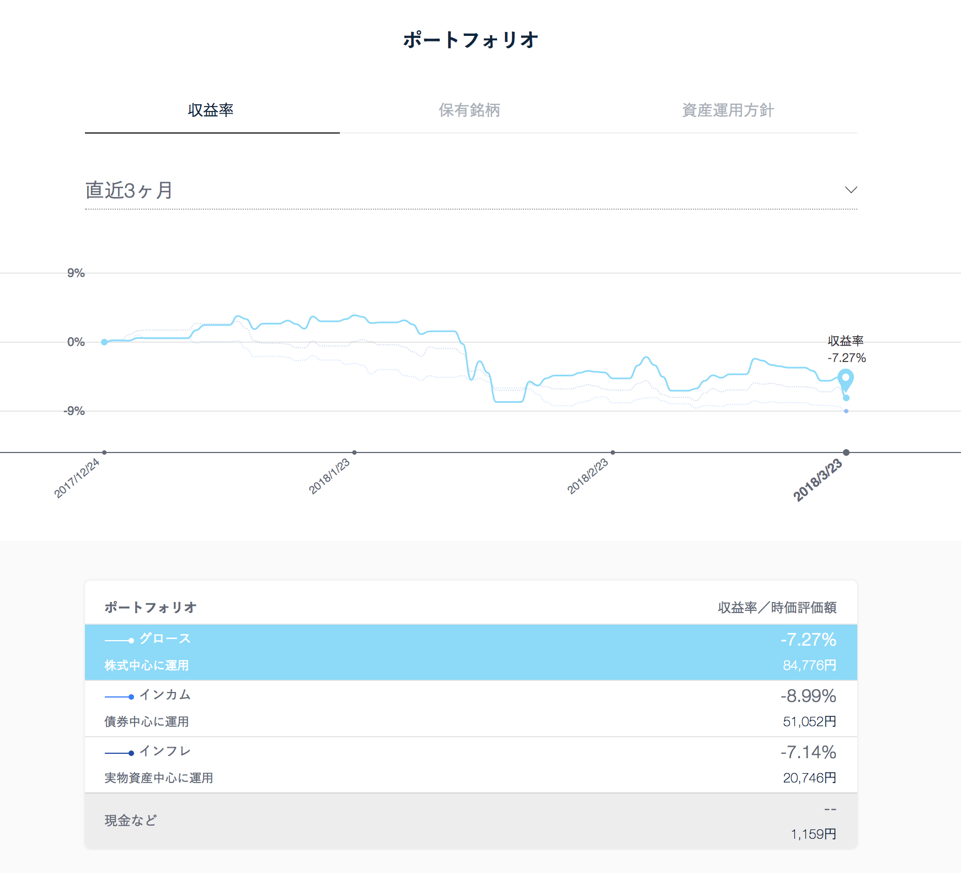Click the chart location pin marker

[x=845, y=381]
